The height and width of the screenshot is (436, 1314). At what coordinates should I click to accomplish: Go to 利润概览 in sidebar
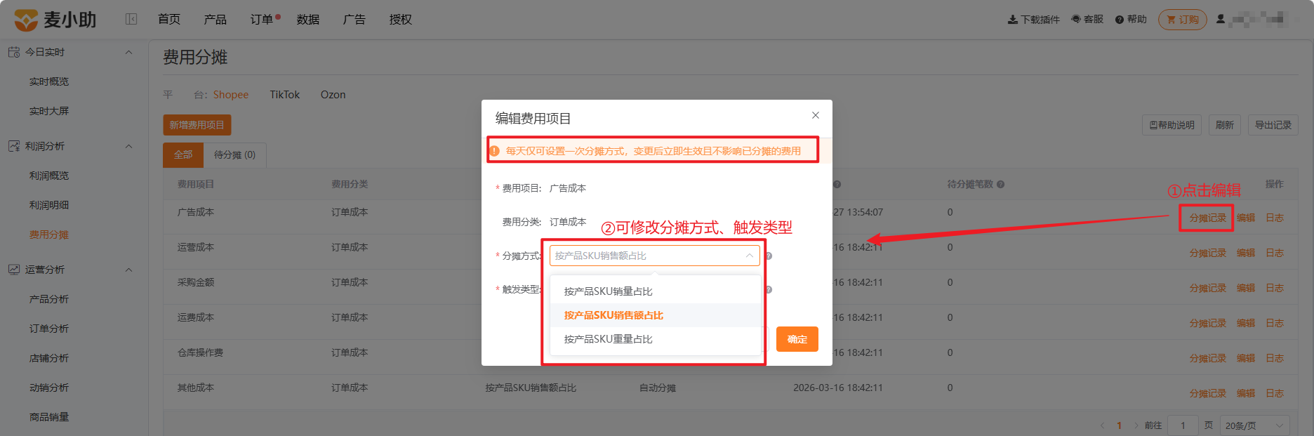pyautogui.click(x=49, y=176)
